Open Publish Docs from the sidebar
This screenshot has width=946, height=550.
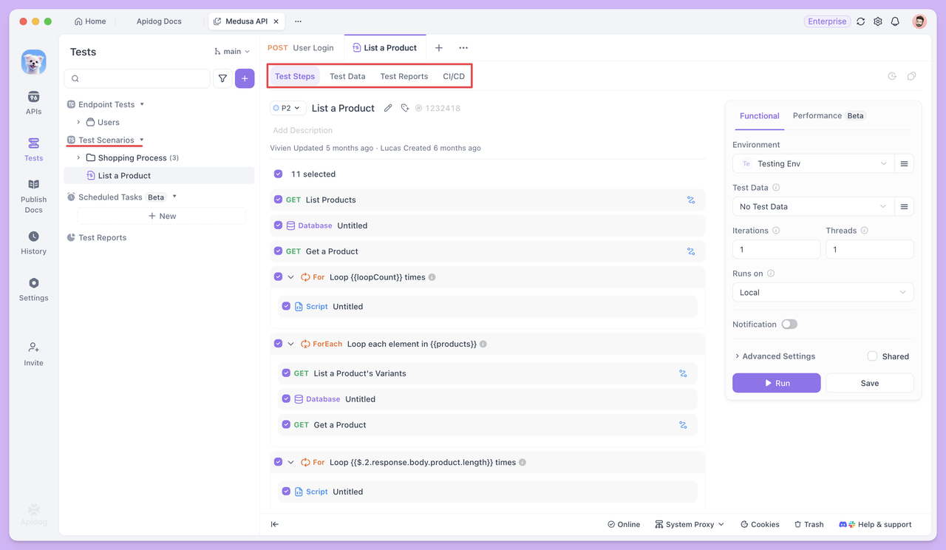pos(33,196)
